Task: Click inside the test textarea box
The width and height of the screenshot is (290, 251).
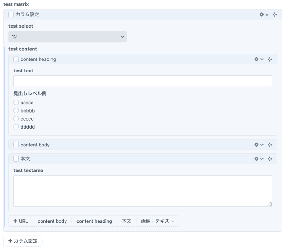Action: 142,191
